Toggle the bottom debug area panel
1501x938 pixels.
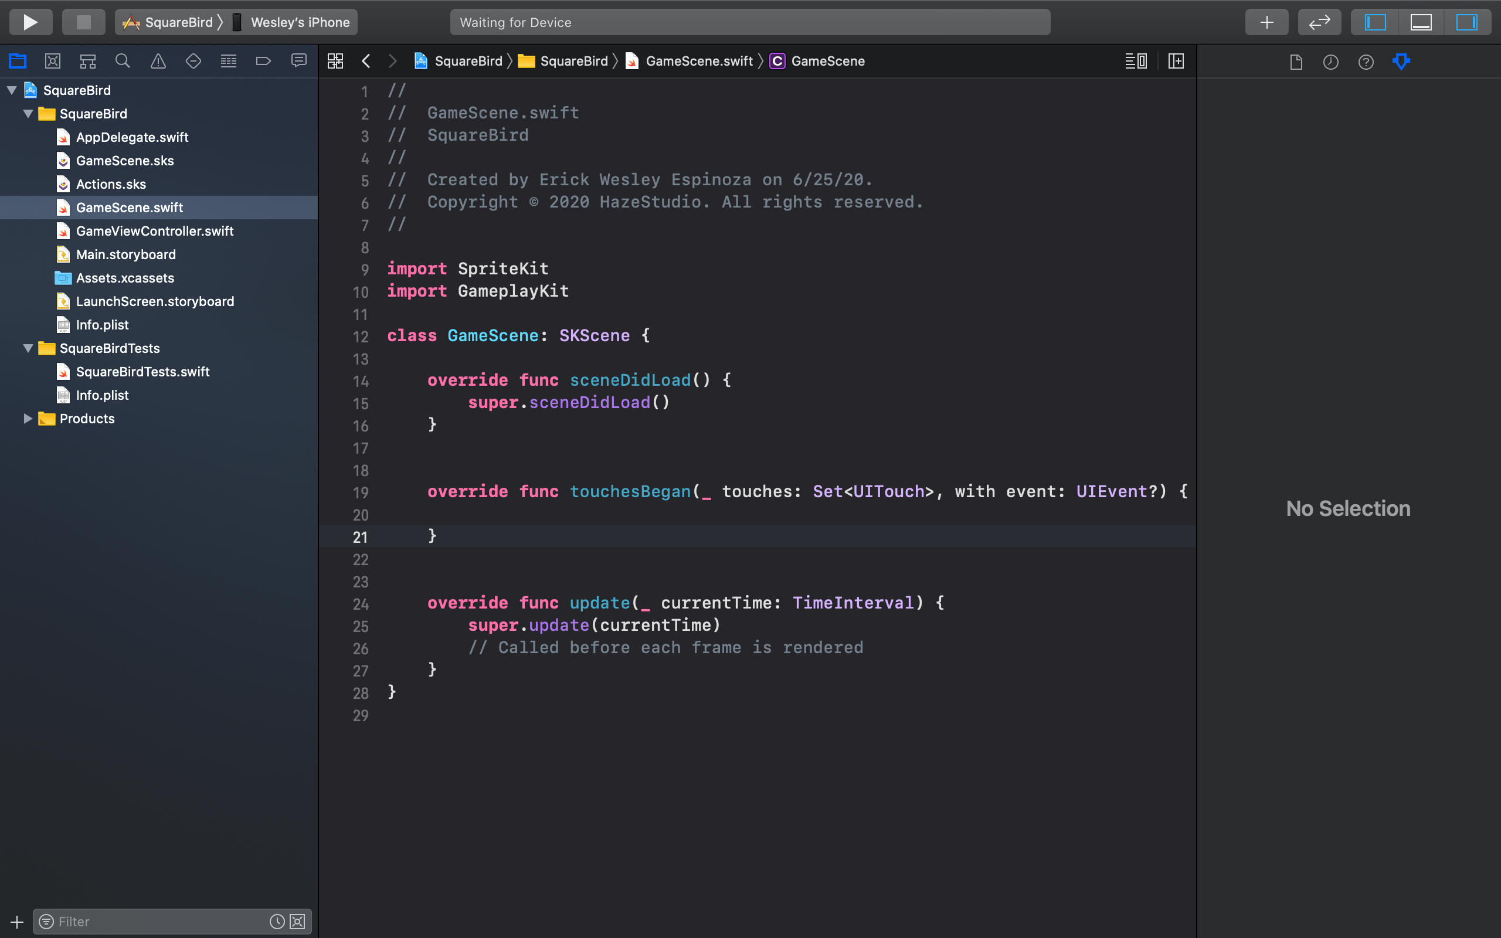tap(1421, 22)
